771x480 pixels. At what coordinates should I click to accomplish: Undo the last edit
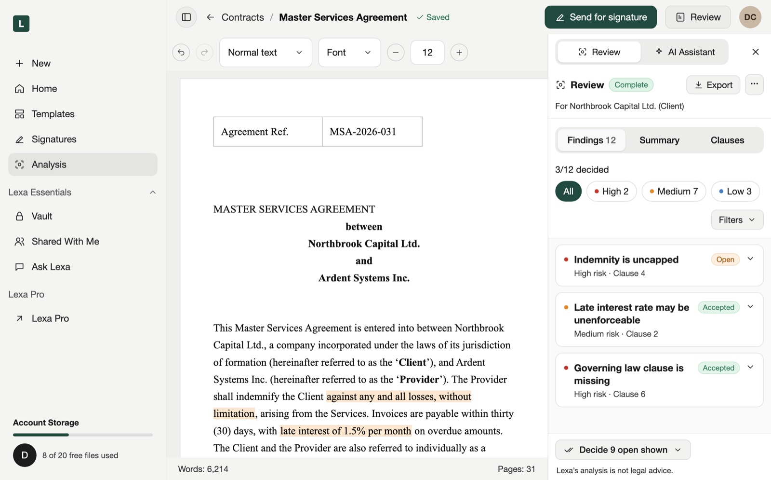tap(181, 53)
